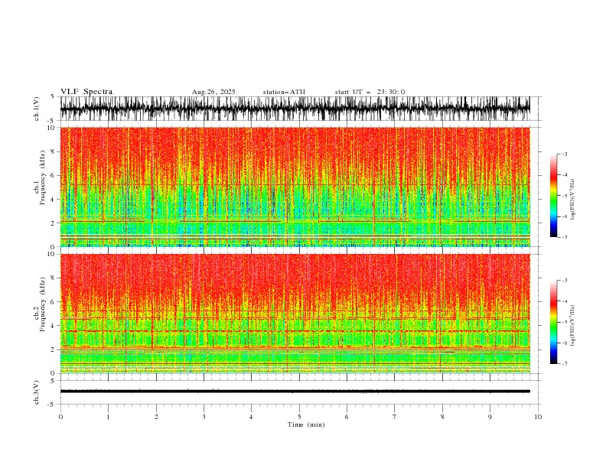
Task: Click the "log(PSD)(V²/Hz)" label beside the ch.2 color bar
Action: tap(572, 325)
